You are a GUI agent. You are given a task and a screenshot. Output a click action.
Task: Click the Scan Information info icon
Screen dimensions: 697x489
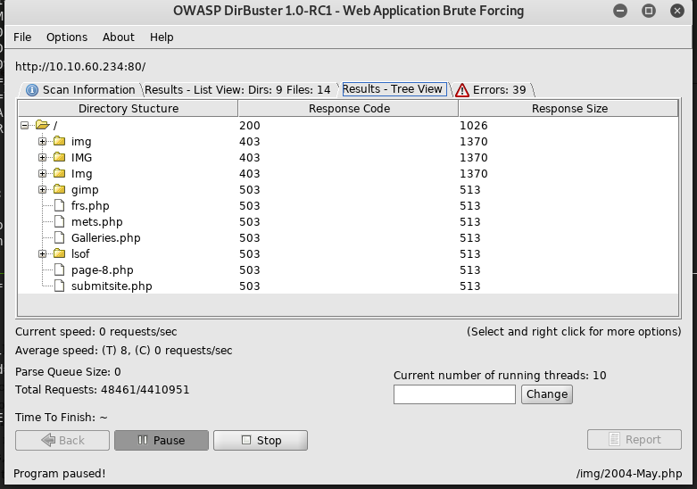coord(32,90)
